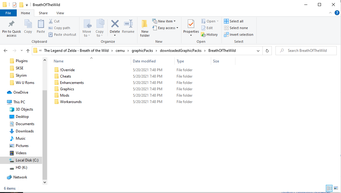Open the Easy access dropdown

pos(165,28)
